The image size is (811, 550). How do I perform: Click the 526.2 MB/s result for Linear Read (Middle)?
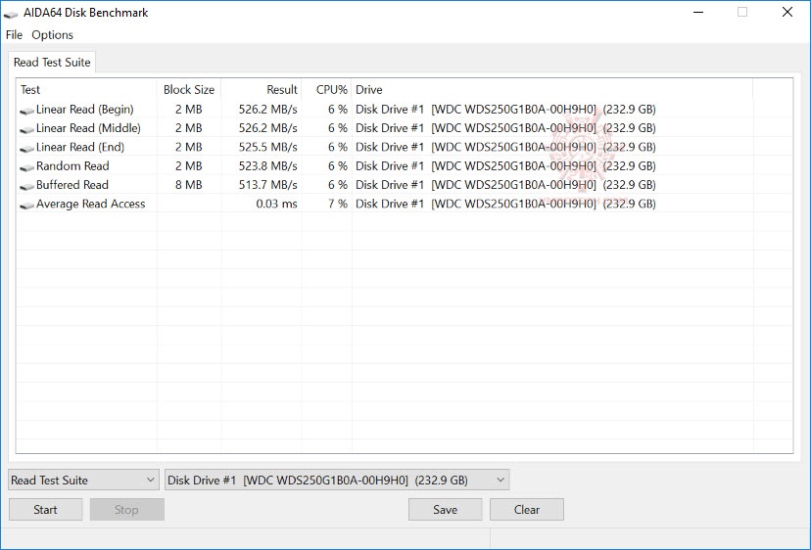point(268,127)
